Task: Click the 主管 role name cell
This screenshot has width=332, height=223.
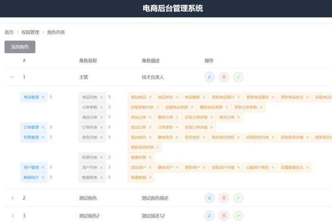Action: [83, 77]
